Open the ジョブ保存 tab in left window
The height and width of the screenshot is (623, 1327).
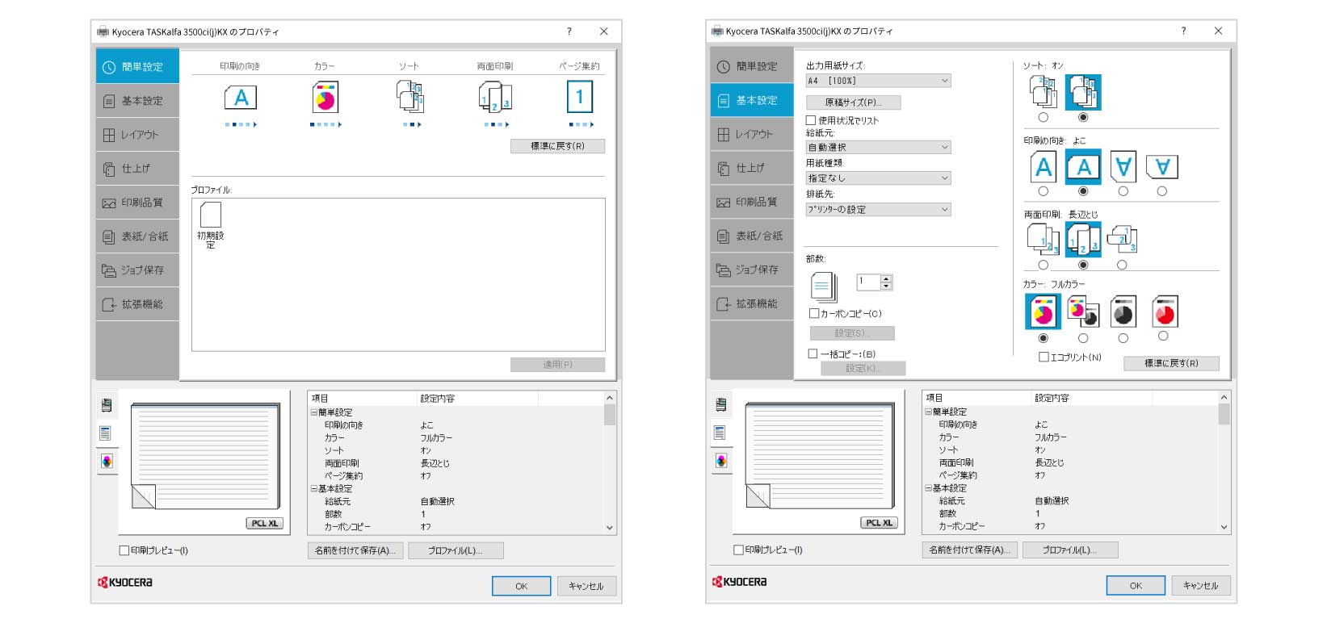[137, 270]
